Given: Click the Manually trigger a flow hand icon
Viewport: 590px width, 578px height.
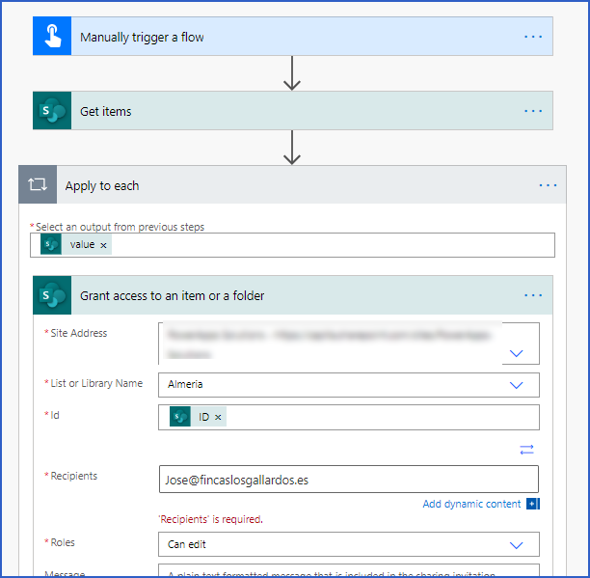Looking at the screenshot, I should pyautogui.click(x=52, y=36).
